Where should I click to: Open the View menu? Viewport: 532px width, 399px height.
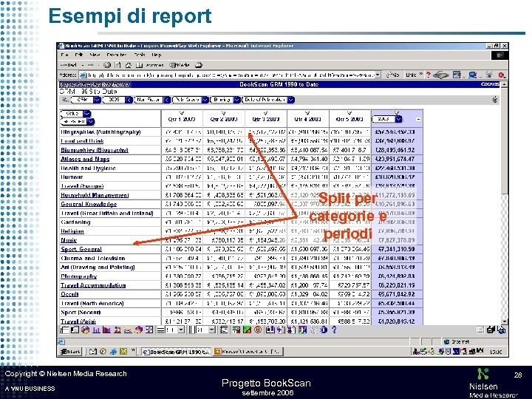click(x=95, y=55)
